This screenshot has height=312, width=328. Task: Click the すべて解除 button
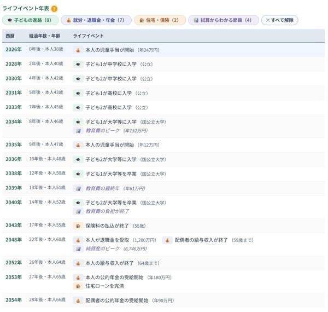click(280, 20)
